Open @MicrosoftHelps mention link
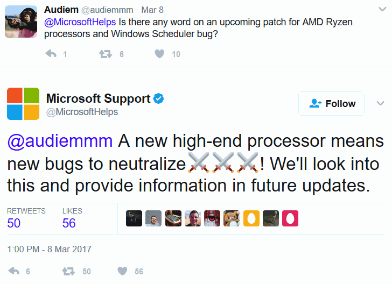This screenshot has height=284, width=392. (x=80, y=22)
